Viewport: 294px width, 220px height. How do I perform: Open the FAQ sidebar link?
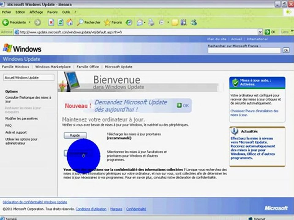(8, 125)
